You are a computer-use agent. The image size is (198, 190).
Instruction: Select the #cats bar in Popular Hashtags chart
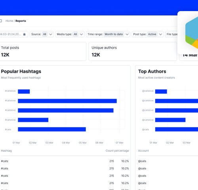click(x=52, y=129)
